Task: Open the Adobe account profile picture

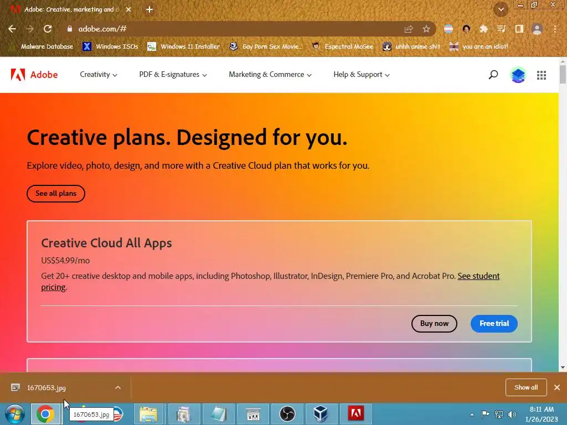Action: point(518,75)
